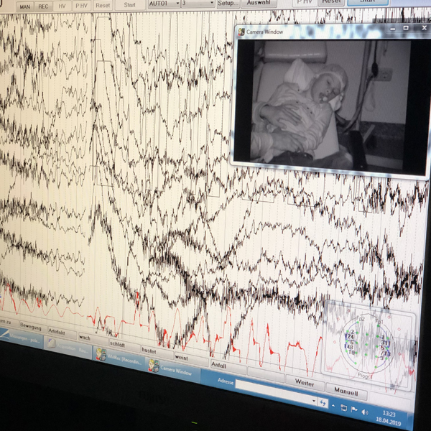Insert the weint event marker
This screenshot has width=431, height=431.
pos(190,358)
